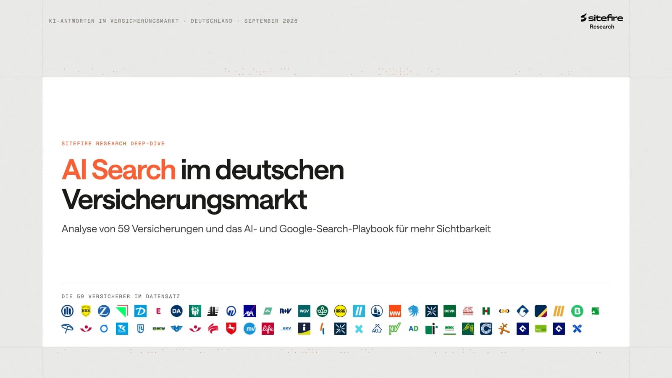Click the green and red H logo
Screen dimensions: 672x378
pyautogui.click(x=486, y=311)
